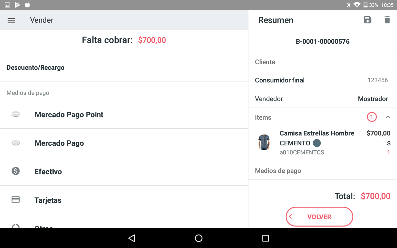Viewport: 397px width, 248px height.
Task: Tap the Efectivo dollar coin icon
Action: tap(16, 171)
